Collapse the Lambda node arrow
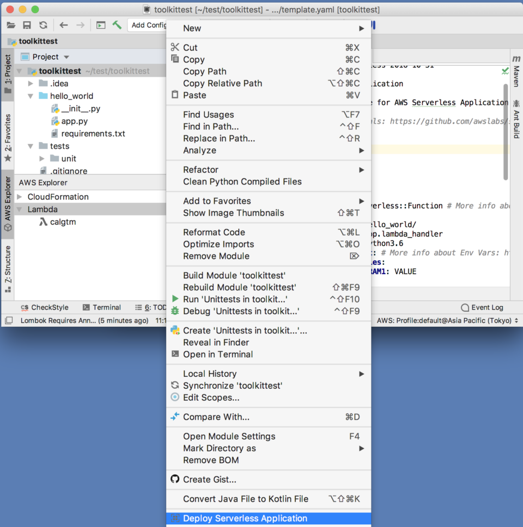523x527 pixels. click(20, 209)
